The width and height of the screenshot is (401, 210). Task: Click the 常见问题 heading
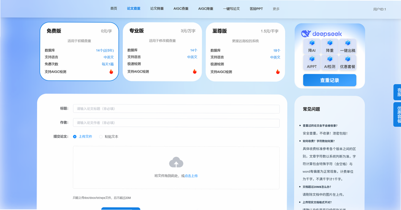click(x=311, y=109)
